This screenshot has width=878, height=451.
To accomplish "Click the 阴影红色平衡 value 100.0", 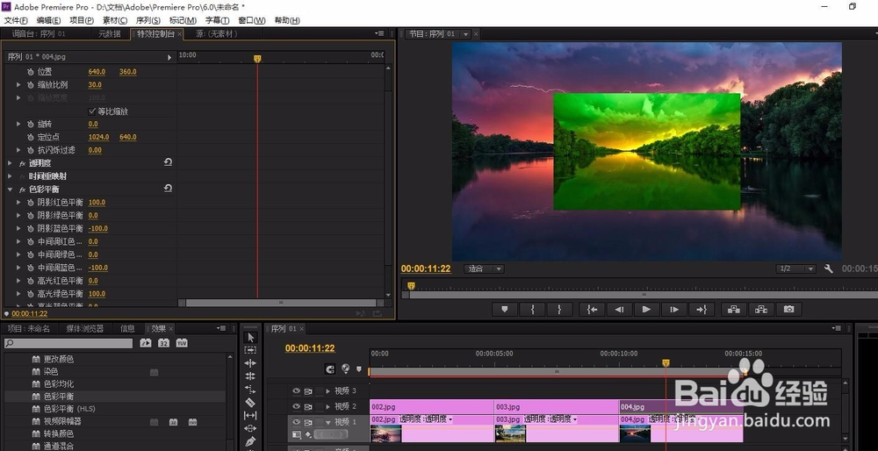I will [97, 202].
